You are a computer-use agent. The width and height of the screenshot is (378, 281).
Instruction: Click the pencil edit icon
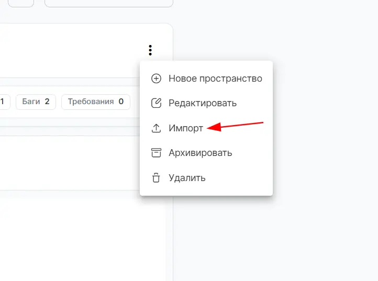coord(156,103)
